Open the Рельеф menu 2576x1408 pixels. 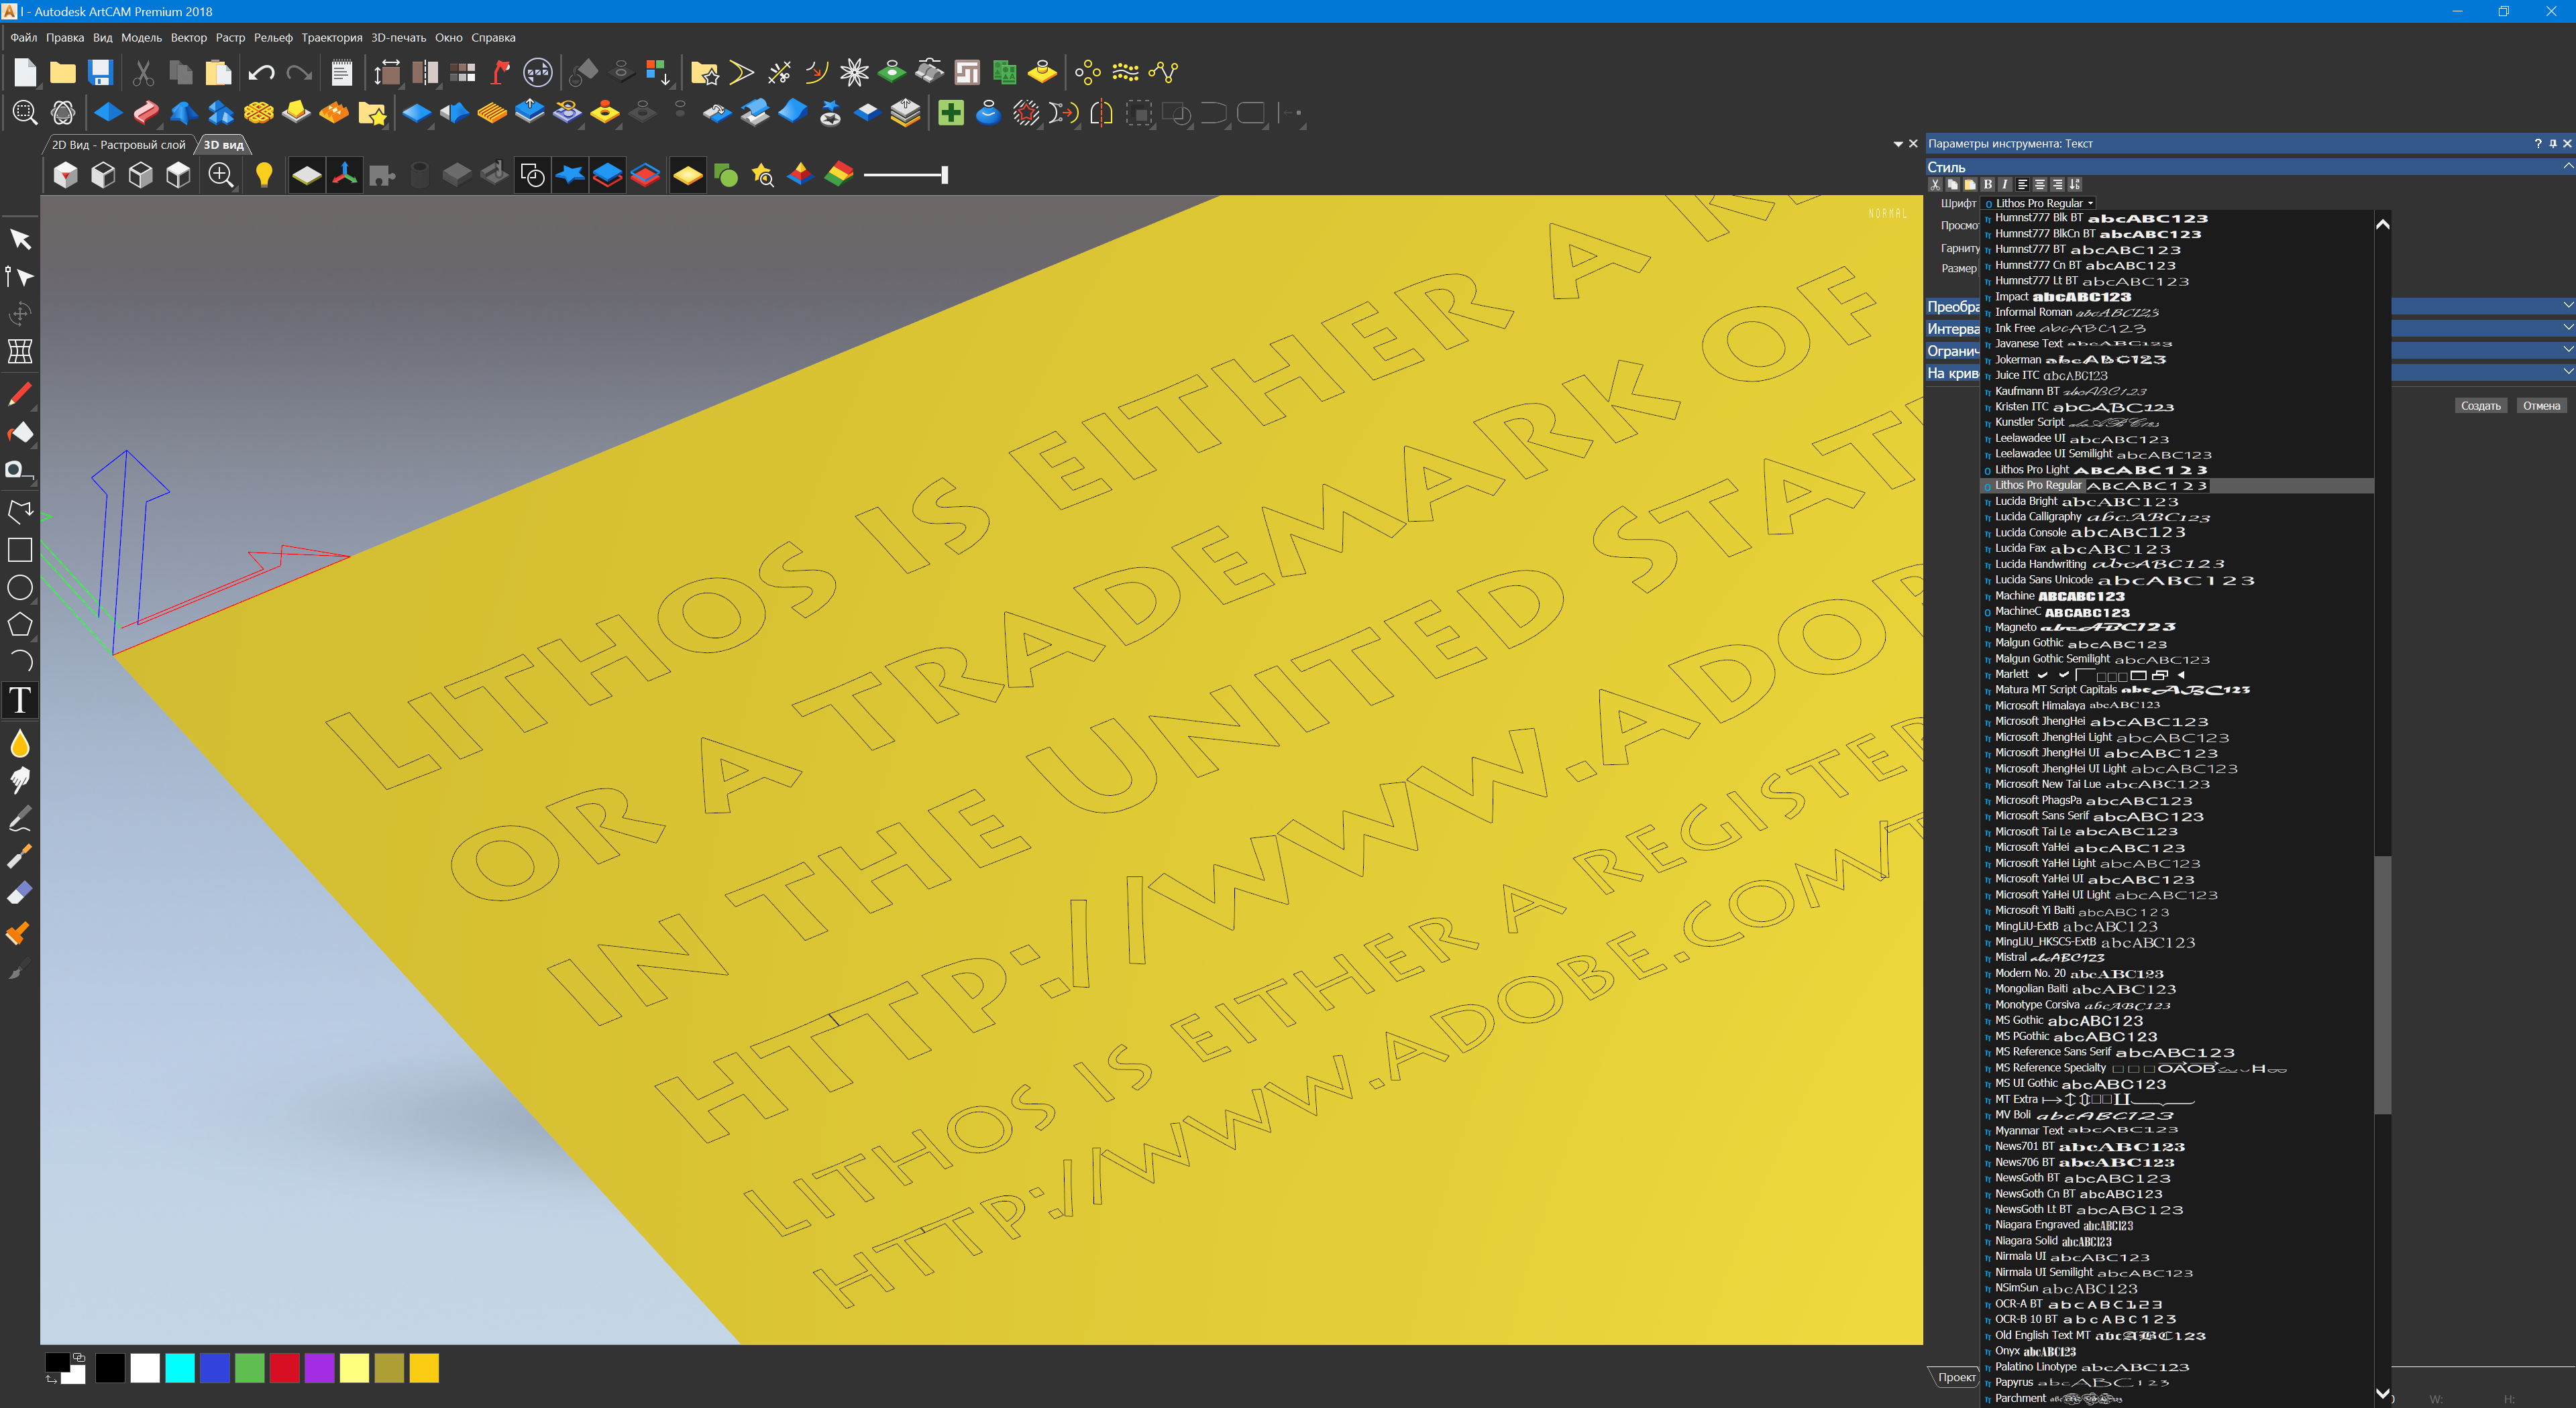click(x=273, y=38)
